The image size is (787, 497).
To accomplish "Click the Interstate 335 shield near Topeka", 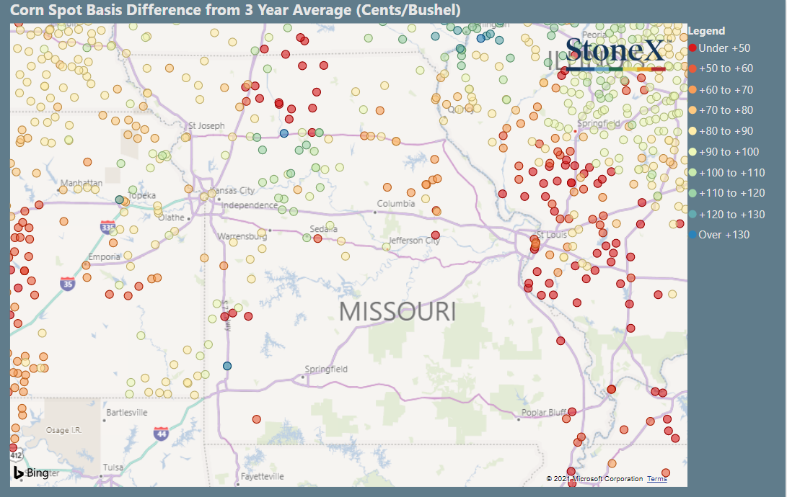I will tap(107, 227).
